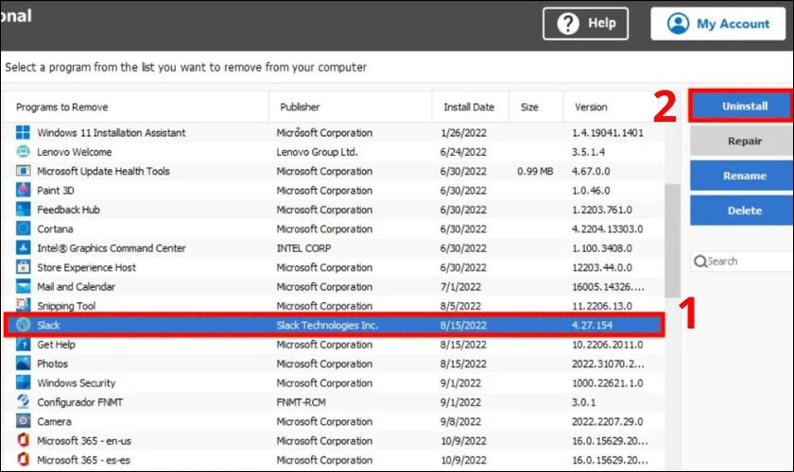Click Slack version 4.27.154 cell
794x472 pixels.
pyautogui.click(x=592, y=326)
